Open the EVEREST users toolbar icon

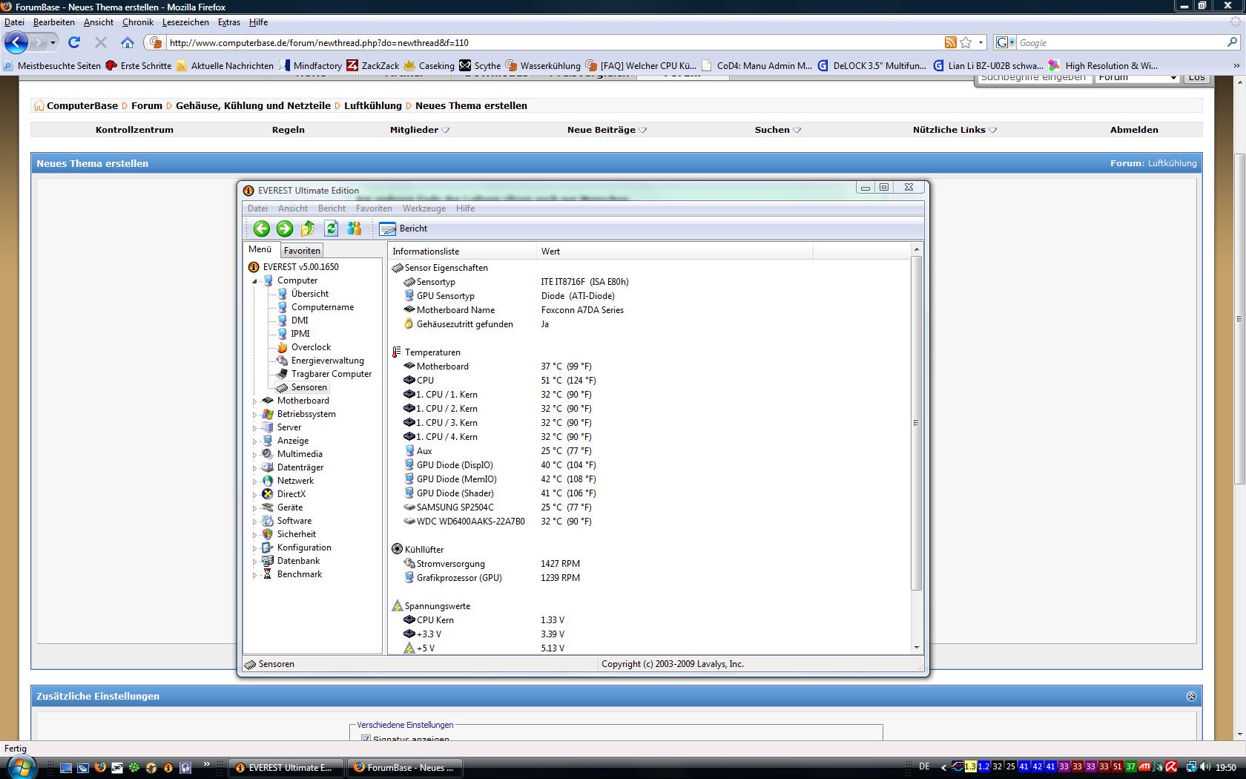[355, 229]
